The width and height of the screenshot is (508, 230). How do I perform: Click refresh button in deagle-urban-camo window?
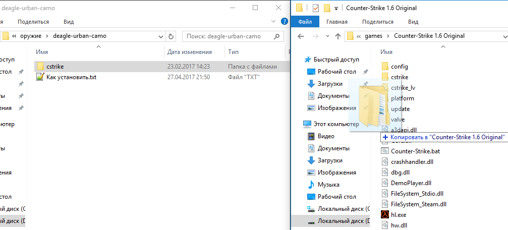tap(171, 36)
